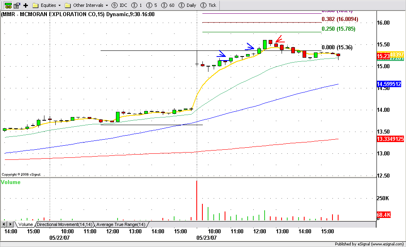406x247 pixels.
Task: Click the 05/22/07 date label
Action: click(59, 238)
